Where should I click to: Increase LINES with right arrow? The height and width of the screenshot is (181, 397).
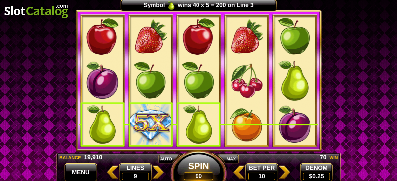tap(158, 172)
